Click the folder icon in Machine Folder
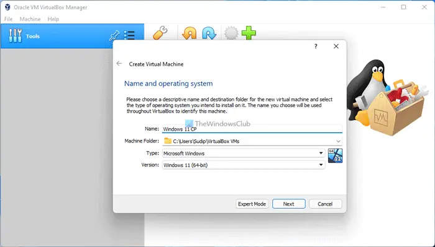Image resolution: width=435 pixels, height=247 pixels. click(168, 141)
